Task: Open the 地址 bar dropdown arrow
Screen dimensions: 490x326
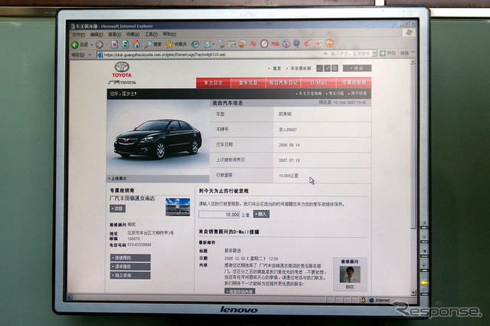Action: point(90,54)
